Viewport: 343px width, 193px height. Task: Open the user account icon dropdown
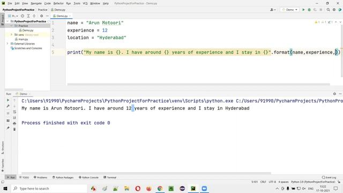pos(273,10)
